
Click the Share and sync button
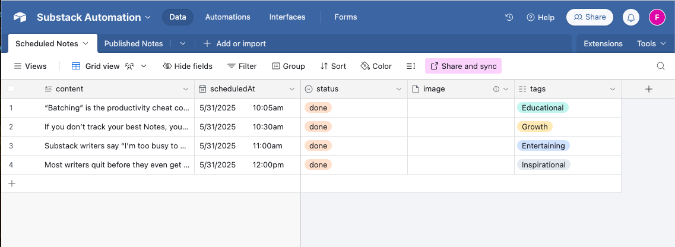point(463,66)
